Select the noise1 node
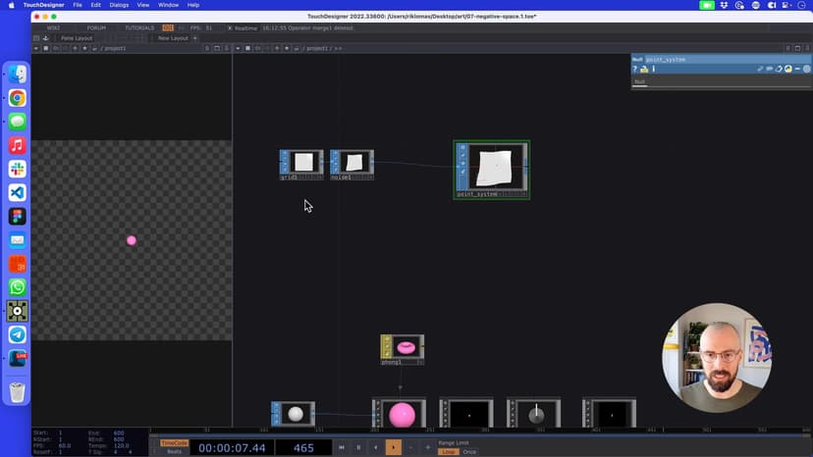The width and height of the screenshot is (813, 457). coord(352,163)
